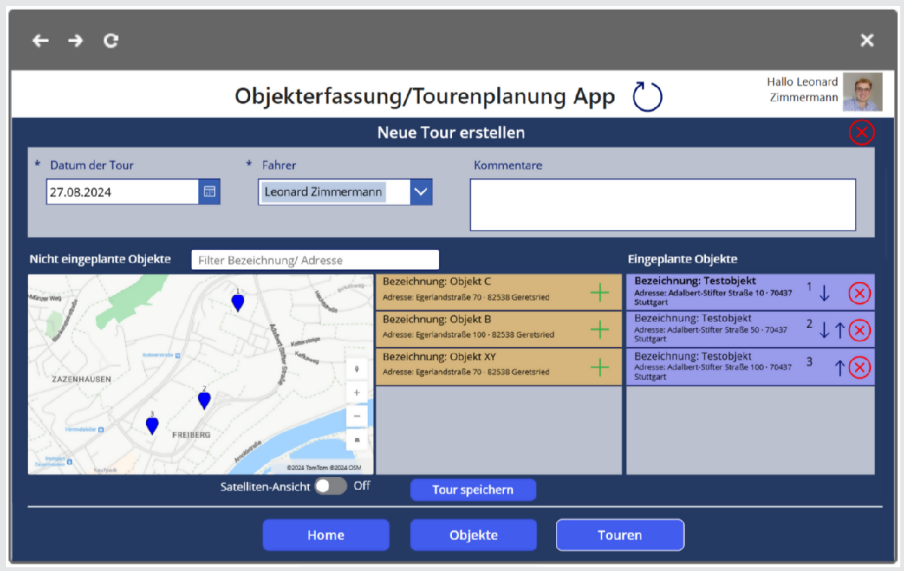The width and height of the screenshot is (904, 571).
Task: Zoom into the map with the plus icon
Action: pos(356,392)
